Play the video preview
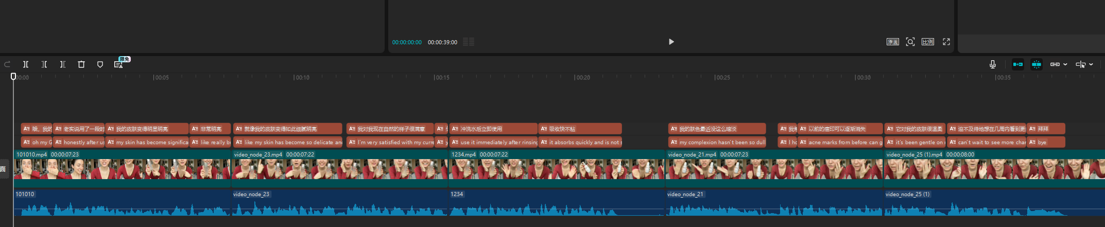 [x=671, y=42]
